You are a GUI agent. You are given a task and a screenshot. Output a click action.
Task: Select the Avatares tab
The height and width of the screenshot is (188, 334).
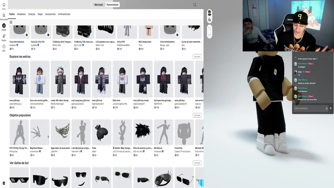pyautogui.click(x=21, y=14)
